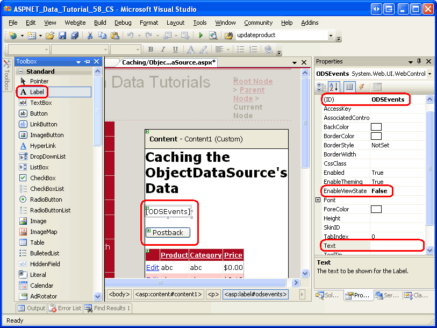Click the BackColor property color swatch
The width and height of the screenshot is (437, 328).
(376, 127)
